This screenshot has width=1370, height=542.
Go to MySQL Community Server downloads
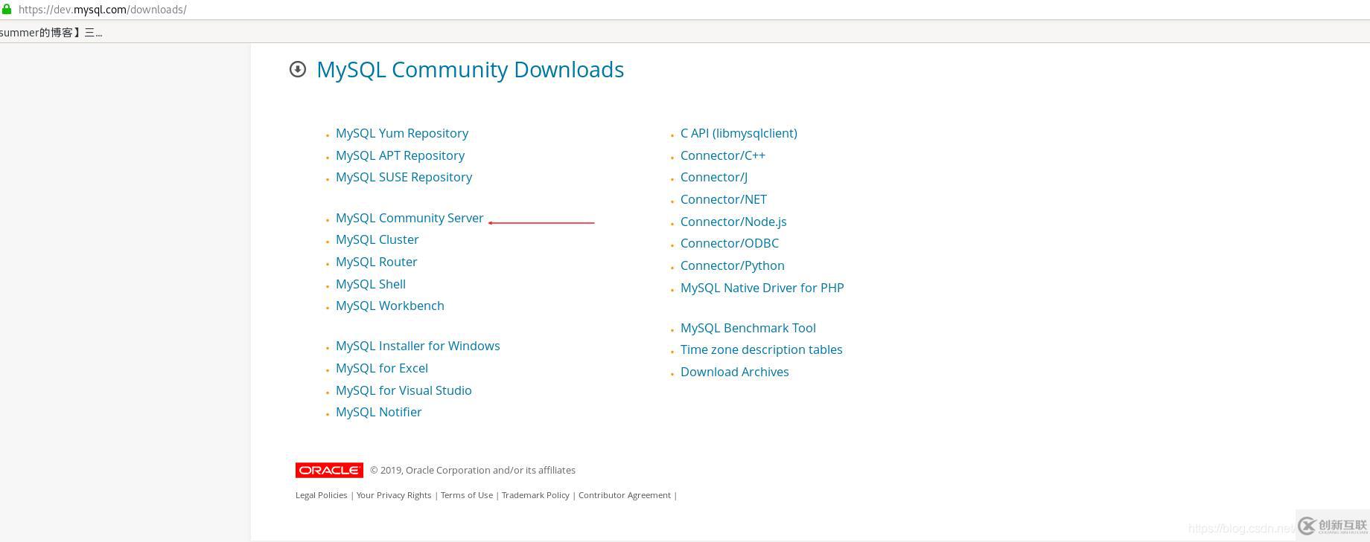(x=410, y=218)
